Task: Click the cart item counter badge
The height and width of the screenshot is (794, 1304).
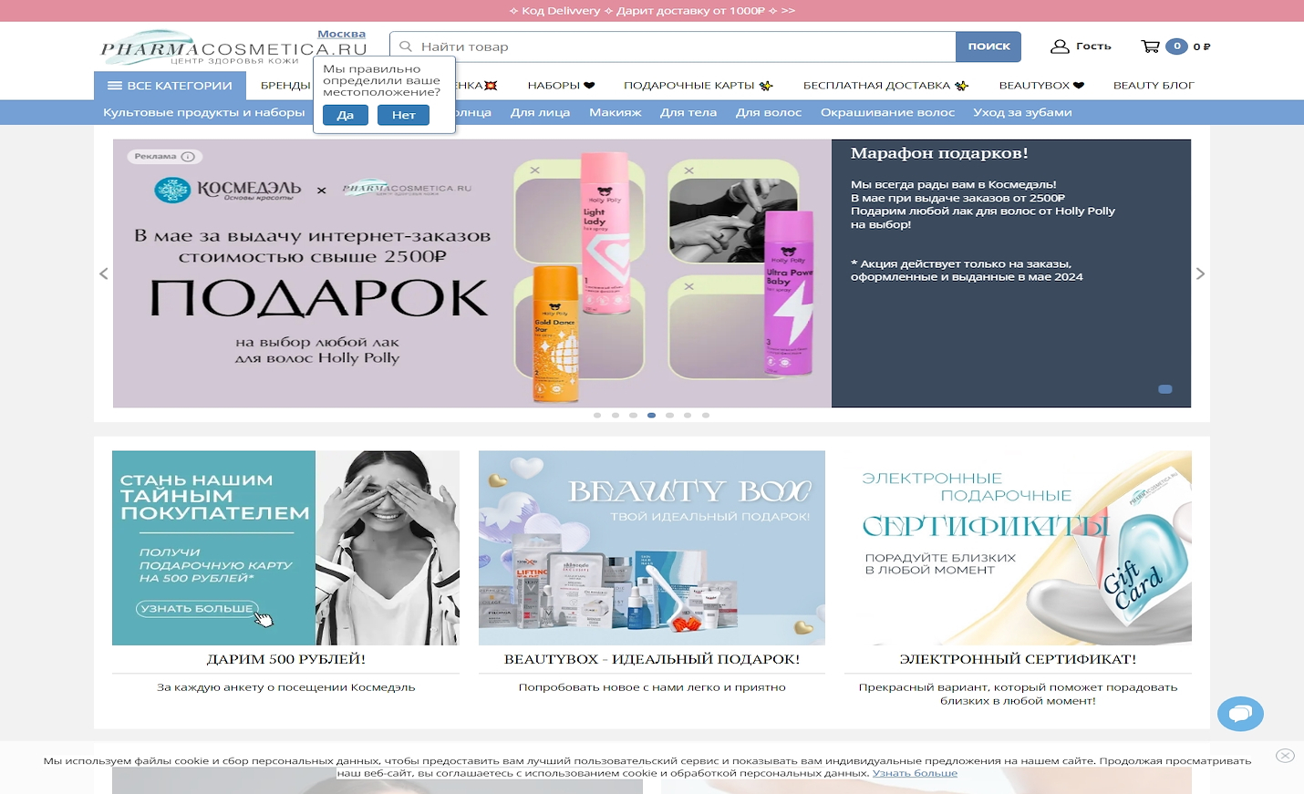Action: (x=1176, y=46)
